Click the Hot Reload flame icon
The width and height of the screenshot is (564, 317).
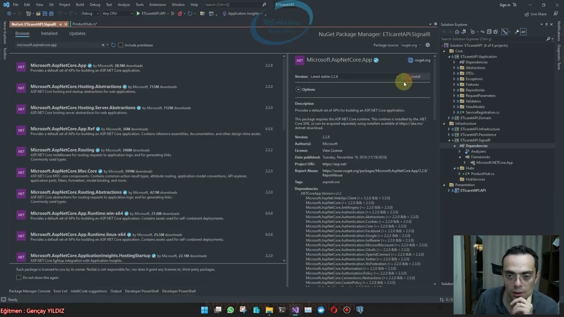click(x=180, y=13)
